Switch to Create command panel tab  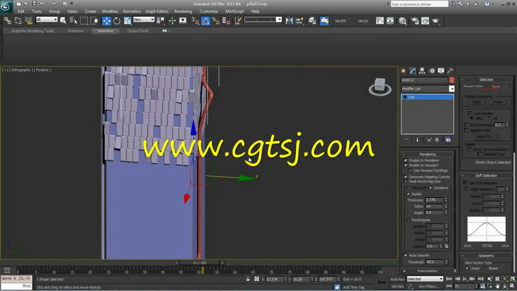tap(403, 70)
